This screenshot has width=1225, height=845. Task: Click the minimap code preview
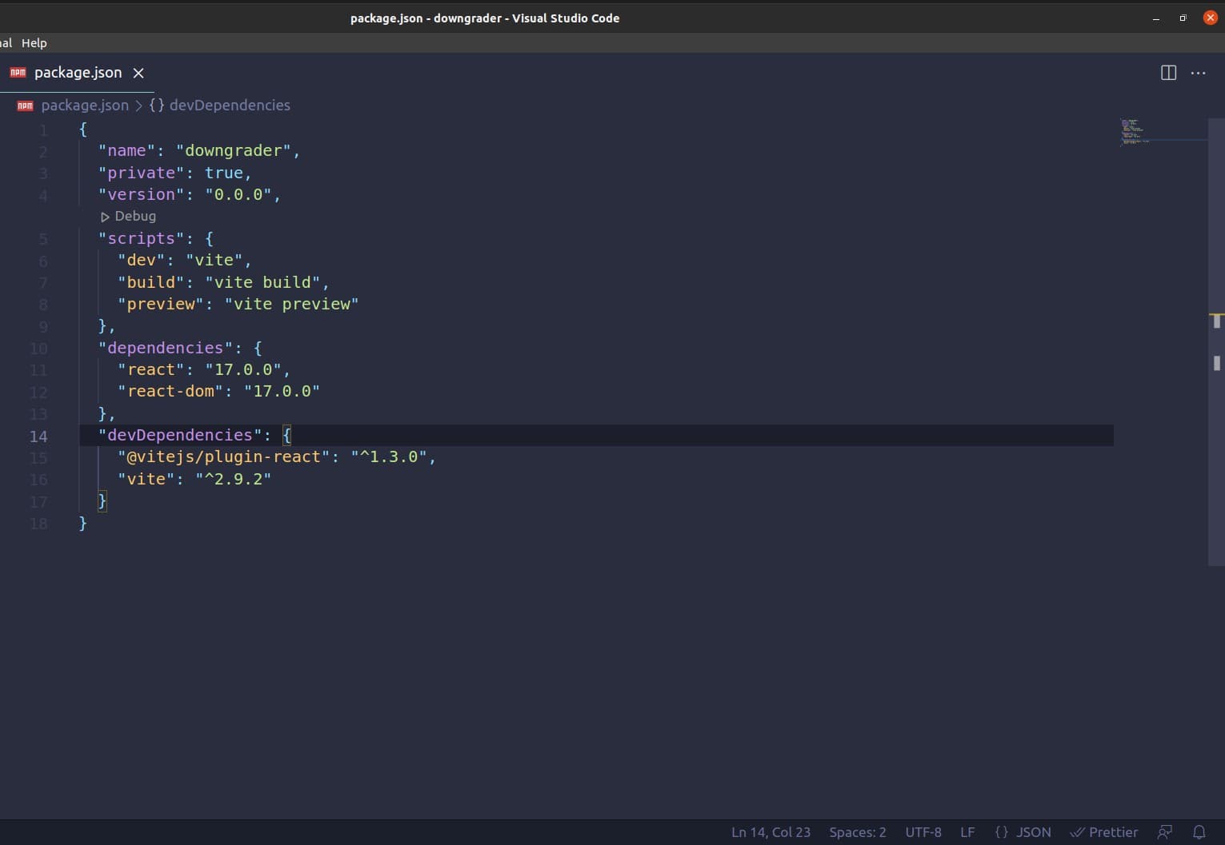tap(1135, 132)
